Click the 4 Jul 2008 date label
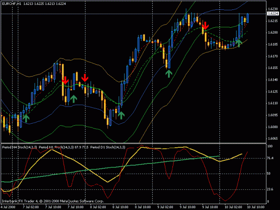This screenshot has width=280, height=210. (x=8, y=207)
